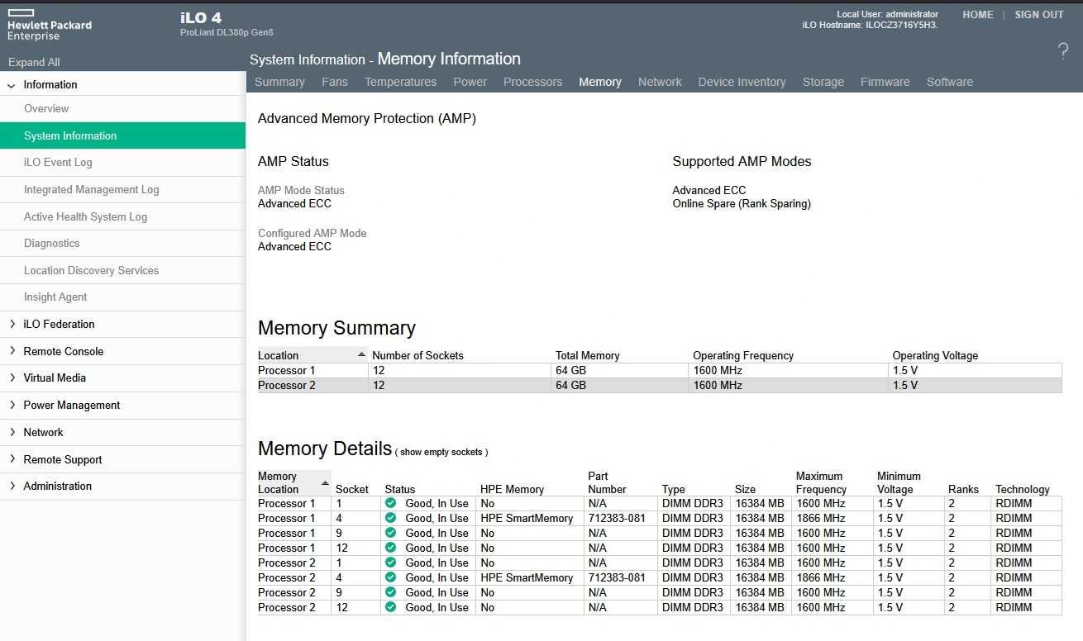Image resolution: width=1083 pixels, height=641 pixels.
Task: Sort details by Part Number column
Action: tap(607, 482)
